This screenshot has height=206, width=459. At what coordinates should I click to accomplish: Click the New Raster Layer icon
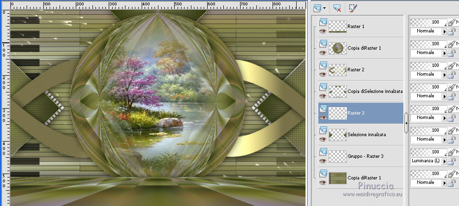pos(317,8)
